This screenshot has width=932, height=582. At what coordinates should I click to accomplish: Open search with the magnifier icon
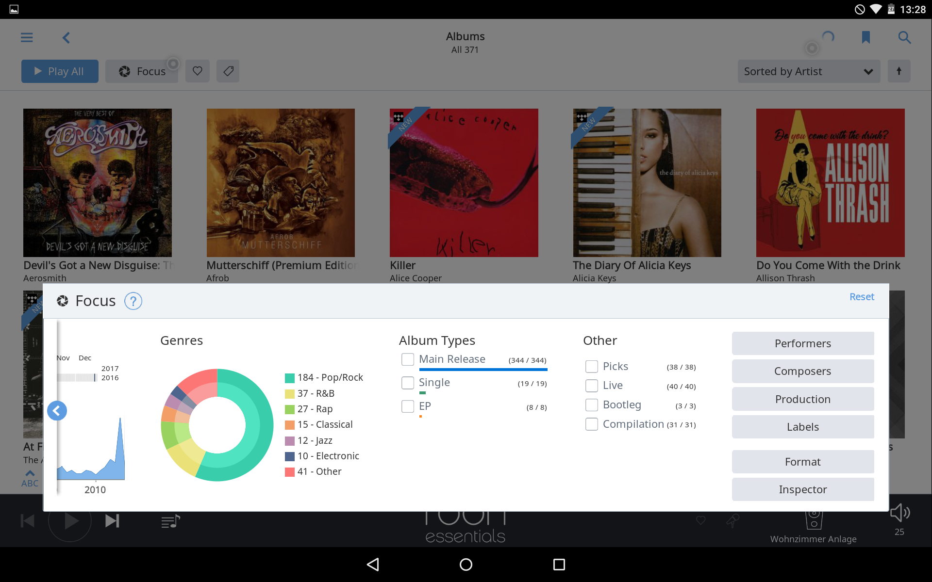(x=904, y=37)
